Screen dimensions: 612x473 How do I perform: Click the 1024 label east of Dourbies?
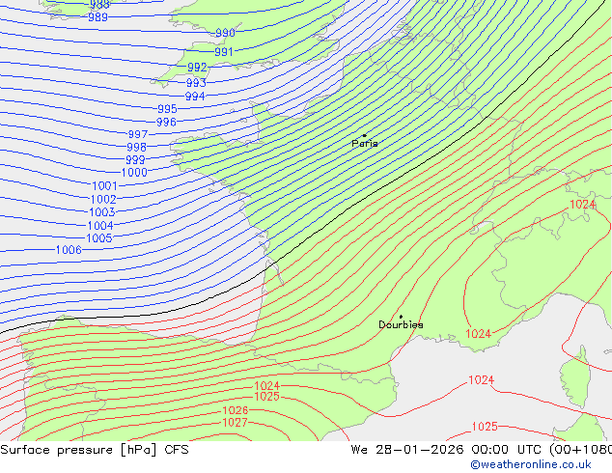(x=478, y=334)
